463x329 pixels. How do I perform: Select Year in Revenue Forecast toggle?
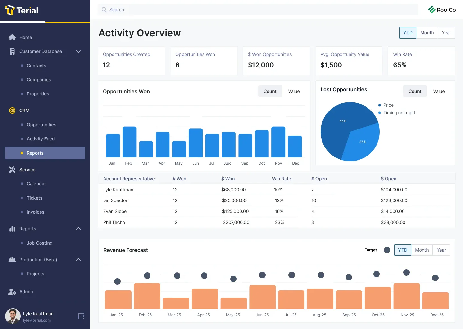pos(441,250)
